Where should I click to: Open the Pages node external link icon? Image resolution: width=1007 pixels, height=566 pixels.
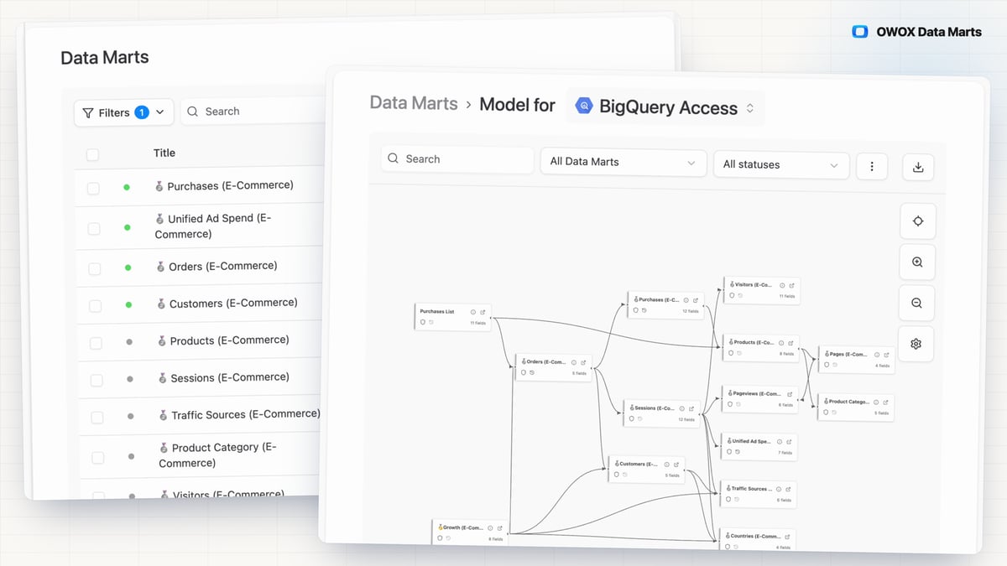click(x=887, y=356)
